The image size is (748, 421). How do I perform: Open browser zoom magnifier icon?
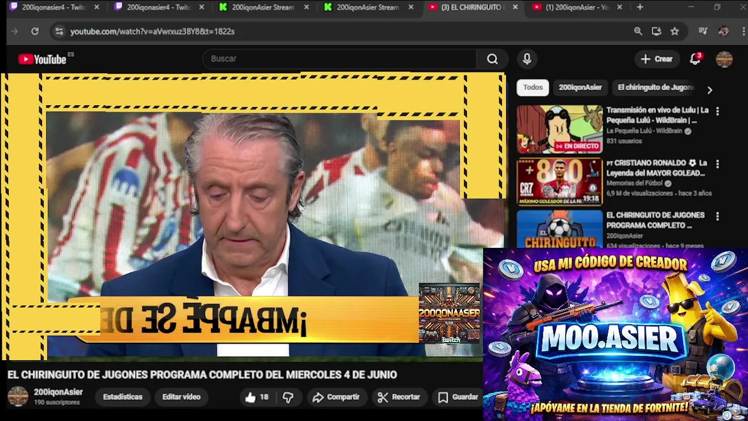(x=638, y=32)
